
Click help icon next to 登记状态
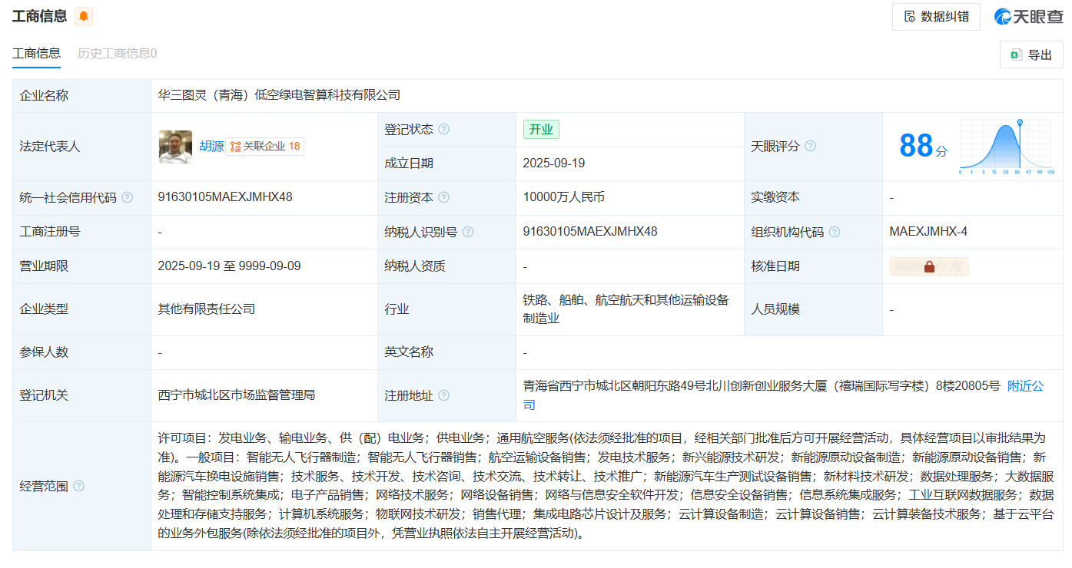click(x=443, y=130)
